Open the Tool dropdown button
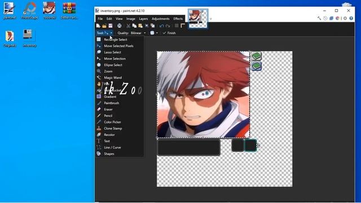The height and width of the screenshot is (203, 361). 104,33
